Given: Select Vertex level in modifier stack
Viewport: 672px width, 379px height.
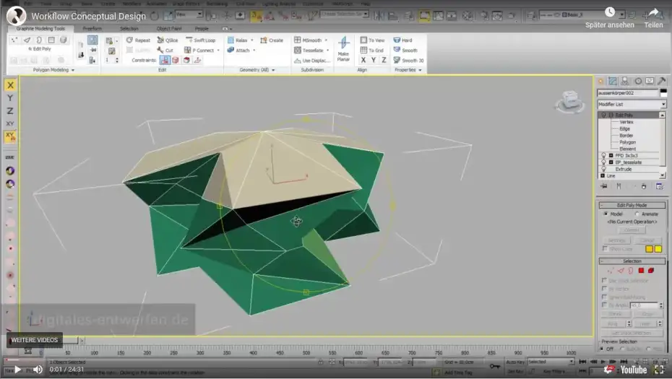Looking at the screenshot, I should pyautogui.click(x=626, y=122).
